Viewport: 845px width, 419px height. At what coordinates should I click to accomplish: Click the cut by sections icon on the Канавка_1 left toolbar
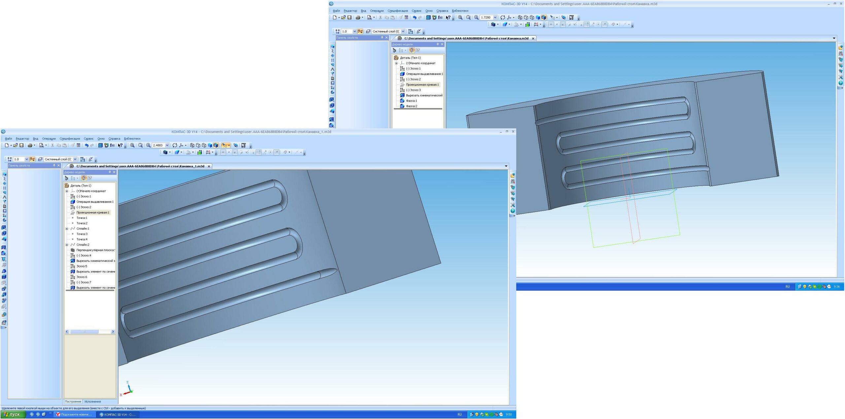point(4,247)
